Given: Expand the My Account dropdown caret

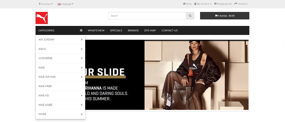Looking at the screenshot, I should pyautogui.click(x=211, y=4).
